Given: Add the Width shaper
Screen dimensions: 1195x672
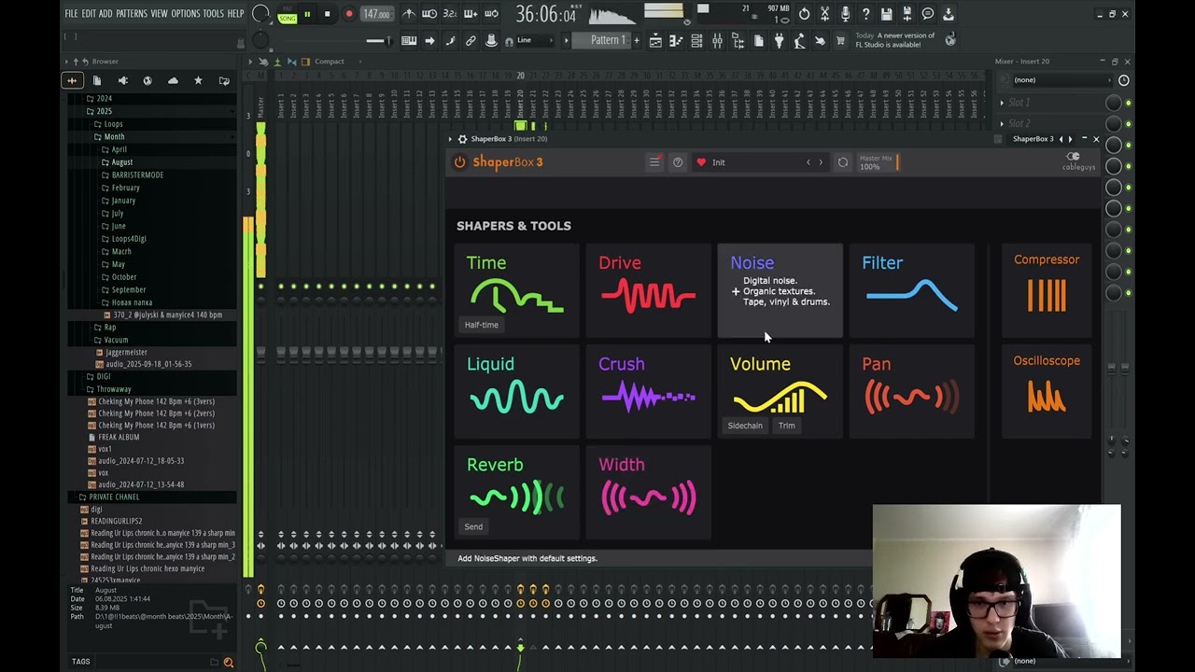Looking at the screenshot, I should point(648,491).
